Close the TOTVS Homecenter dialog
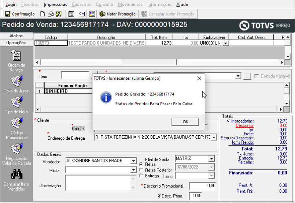Viewport: 295px width, 203px height. coord(199,78)
